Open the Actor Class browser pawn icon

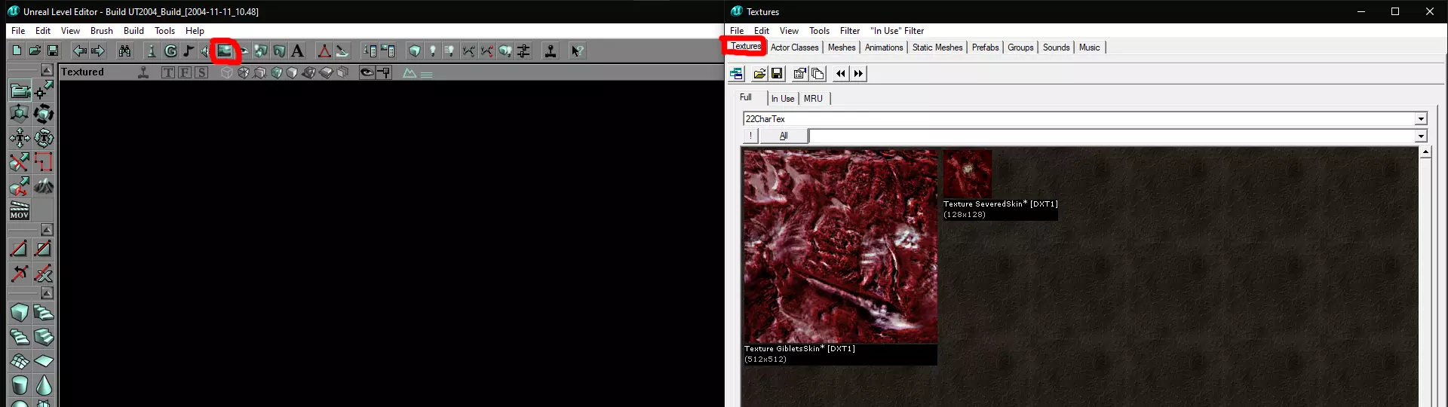click(x=152, y=50)
